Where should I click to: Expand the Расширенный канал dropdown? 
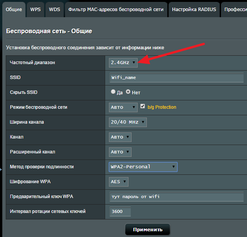click(120, 152)
